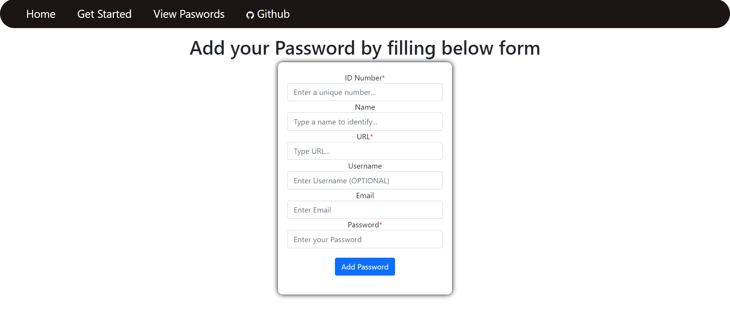Open the View Paswords page
Screen dimensions: 730x334
189,14
